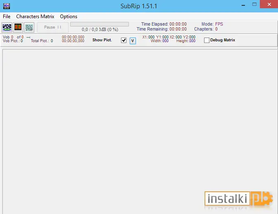Open the VOB files toolbar icon
278x214 pixels.
click(7, 27)
